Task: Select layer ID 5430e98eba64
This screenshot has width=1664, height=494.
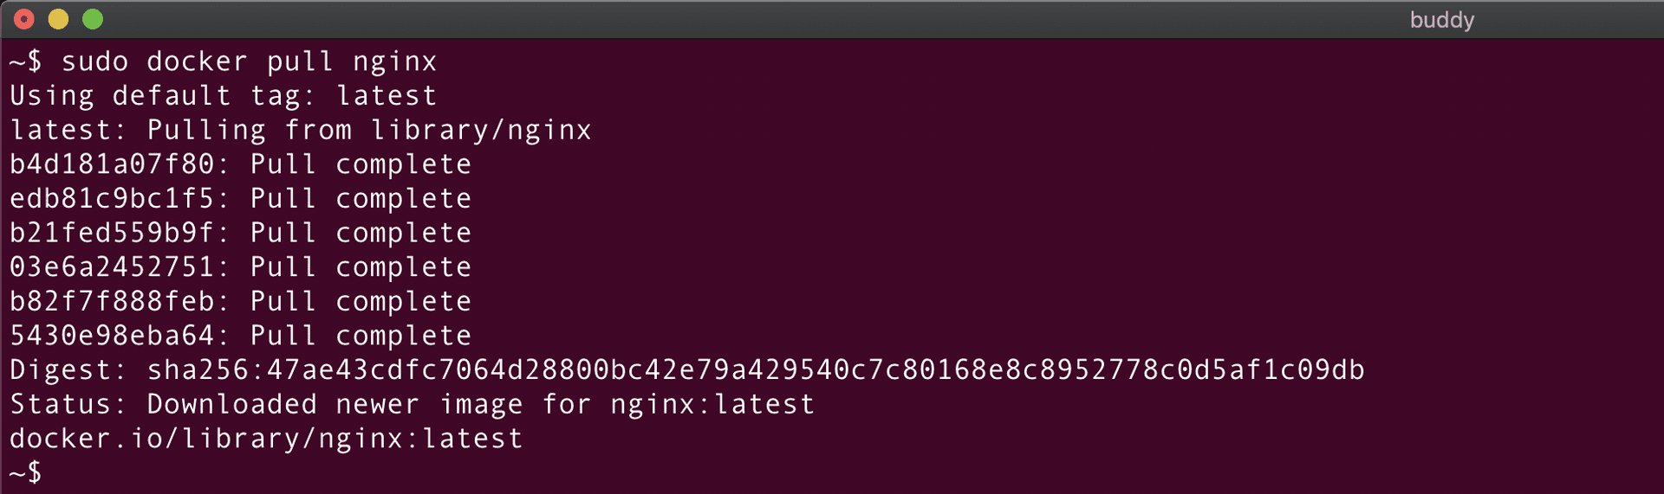Action: [112, 336]
